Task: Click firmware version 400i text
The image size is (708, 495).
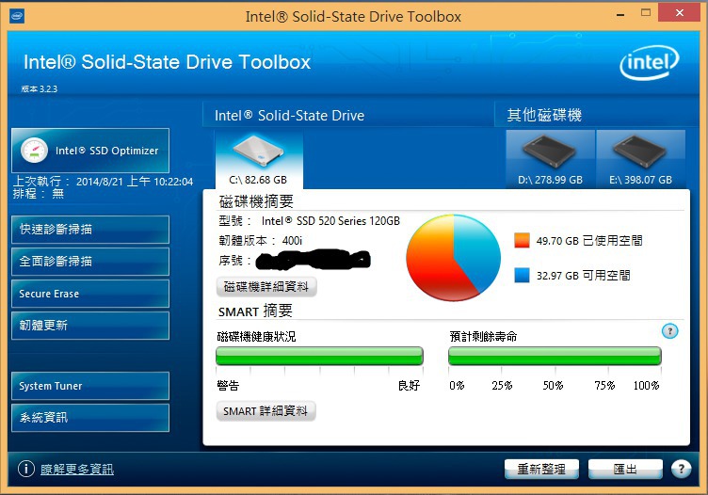Action: coord(292,241)
